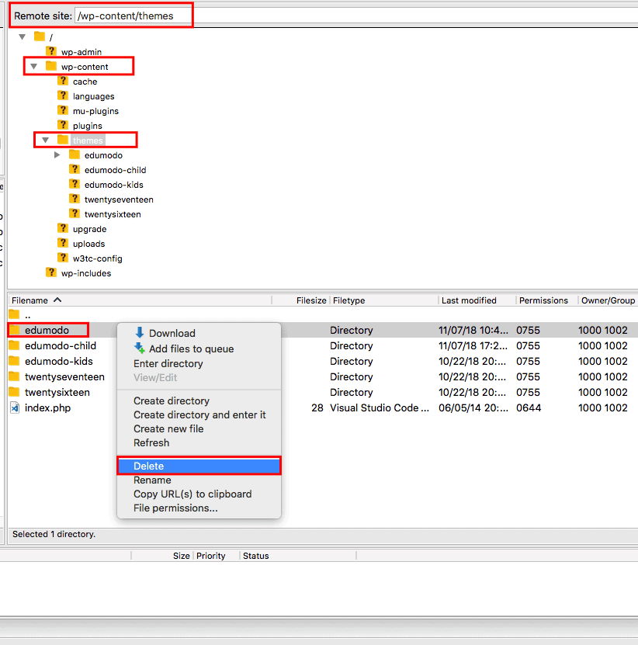Click the Add files to queue icon

pos(140,349)
